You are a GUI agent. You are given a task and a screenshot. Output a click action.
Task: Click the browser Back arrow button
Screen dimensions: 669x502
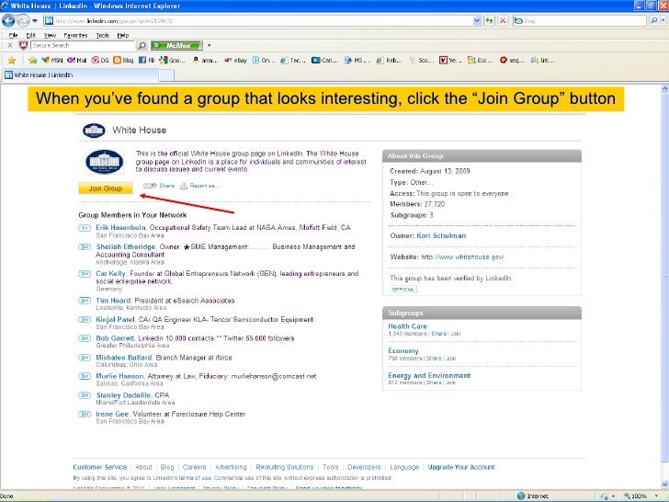coord(8,20)
